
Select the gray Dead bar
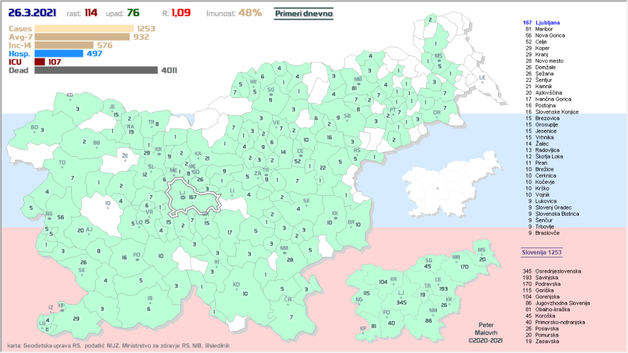click(x=96, y=70)
